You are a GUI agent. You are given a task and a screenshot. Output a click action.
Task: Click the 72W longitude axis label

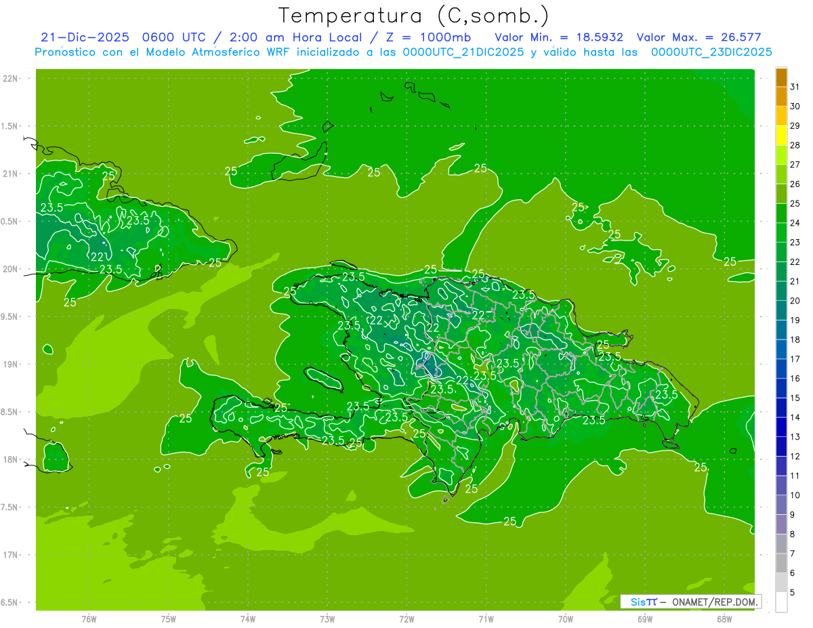click(x=406, y=619)
